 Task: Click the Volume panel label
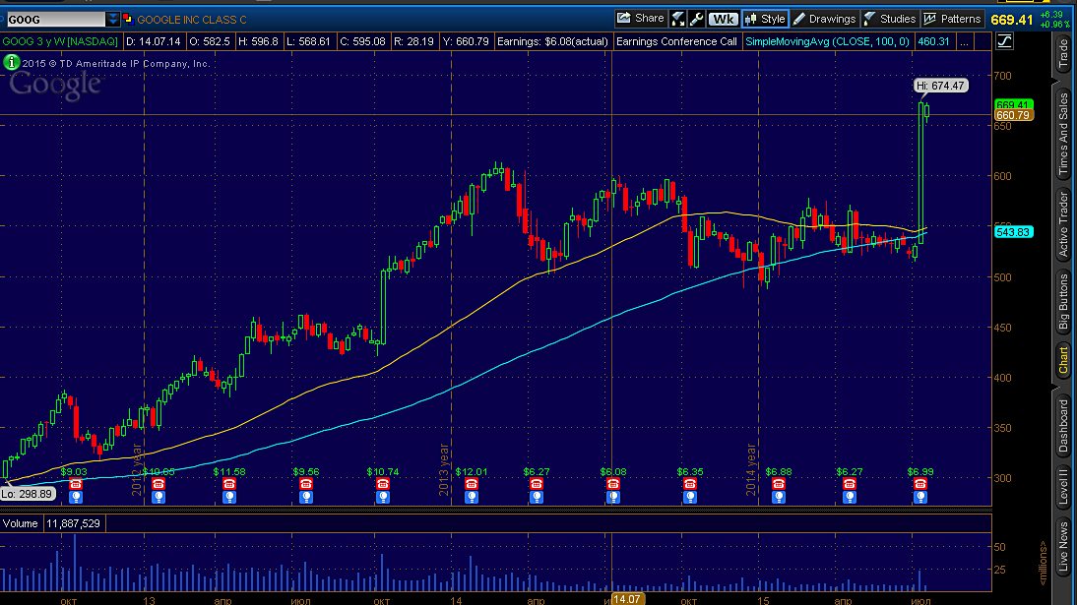[x=20, y=524]
